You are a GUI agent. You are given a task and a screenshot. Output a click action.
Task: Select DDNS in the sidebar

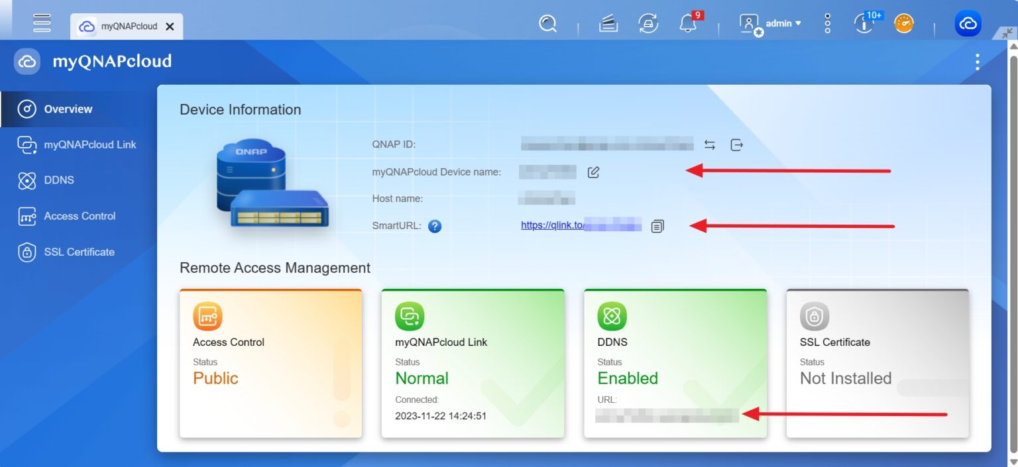[x=58, y=180]
